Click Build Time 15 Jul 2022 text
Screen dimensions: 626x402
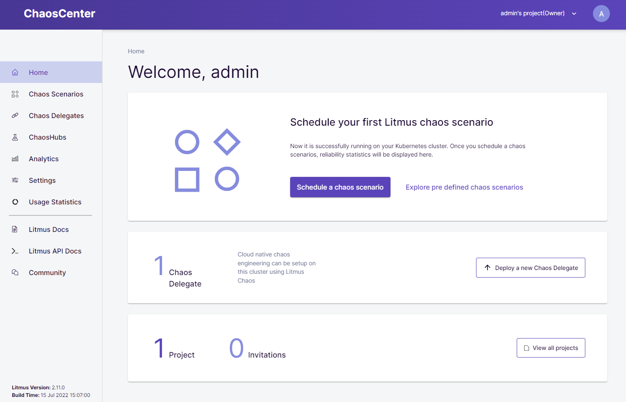click(51, 395)
